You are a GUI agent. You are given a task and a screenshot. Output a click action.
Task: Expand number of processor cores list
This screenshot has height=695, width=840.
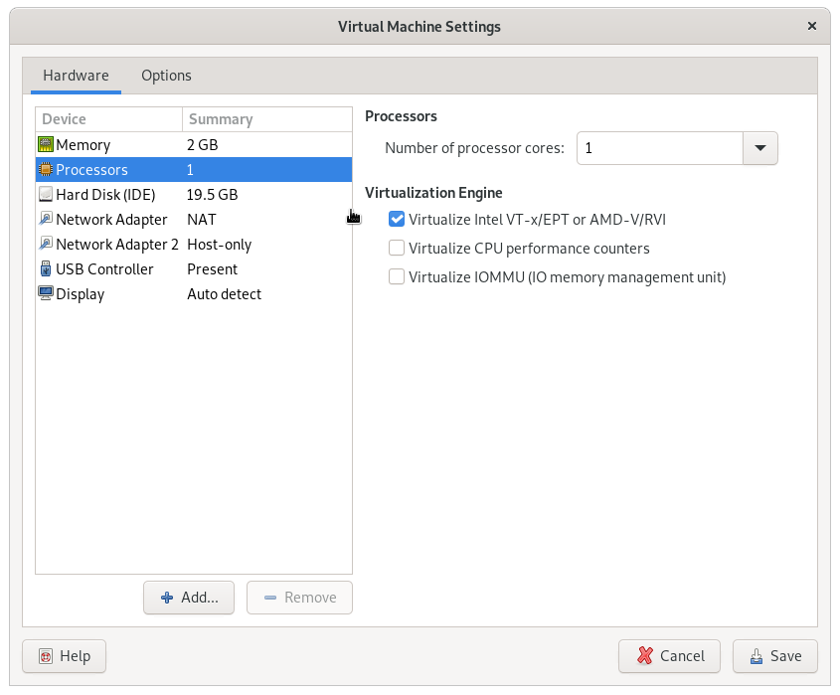tap(758, 147)
